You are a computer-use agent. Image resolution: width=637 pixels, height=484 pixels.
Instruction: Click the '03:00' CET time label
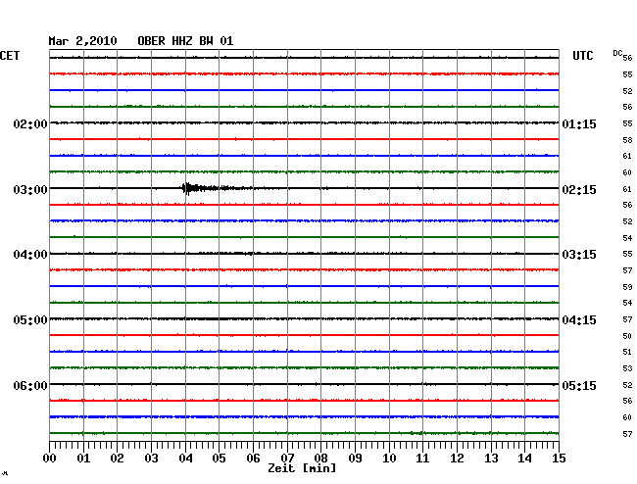click(x=30, y=190)
